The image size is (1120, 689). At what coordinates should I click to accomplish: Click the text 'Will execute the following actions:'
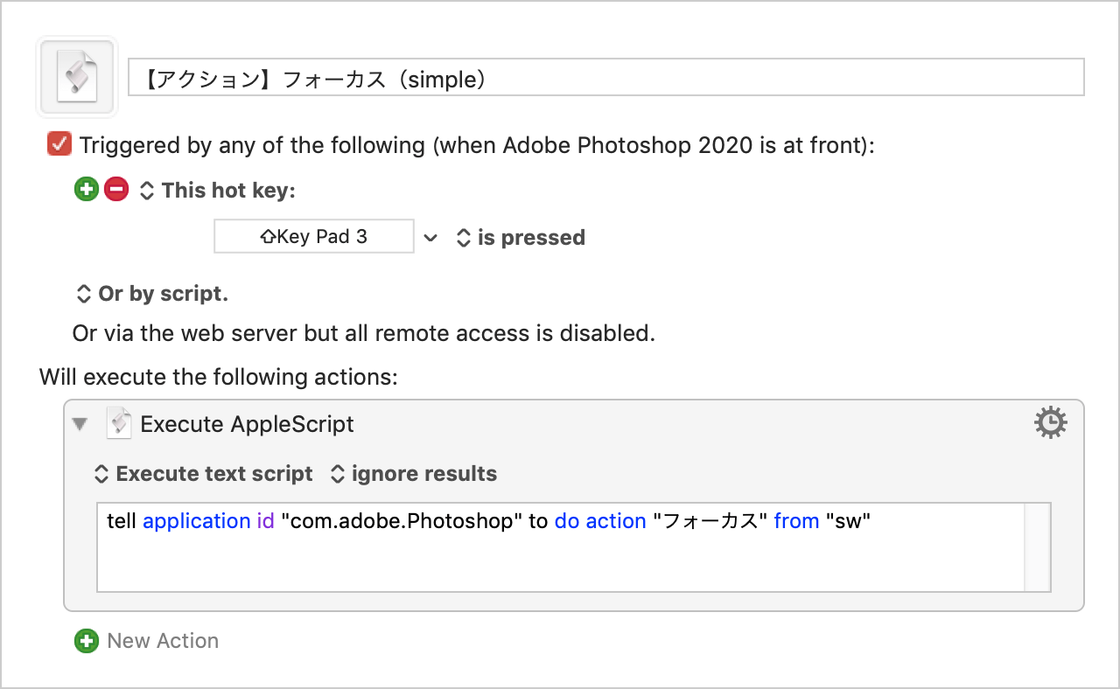(x=219, y=378)
